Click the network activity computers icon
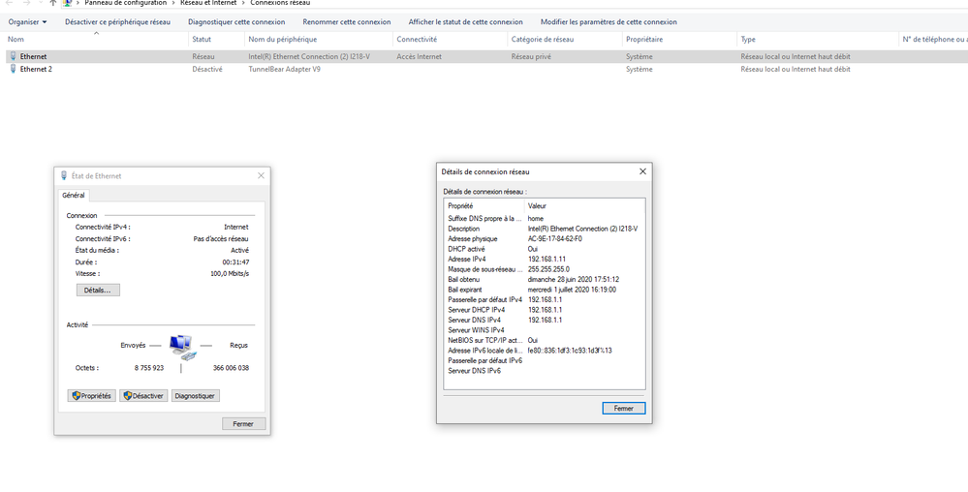Viewport: 968px width, 492px height. (x=183, y=347)
